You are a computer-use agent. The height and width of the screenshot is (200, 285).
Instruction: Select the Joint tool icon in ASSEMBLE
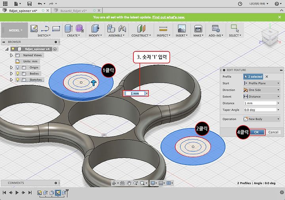(x=122, y=28)
